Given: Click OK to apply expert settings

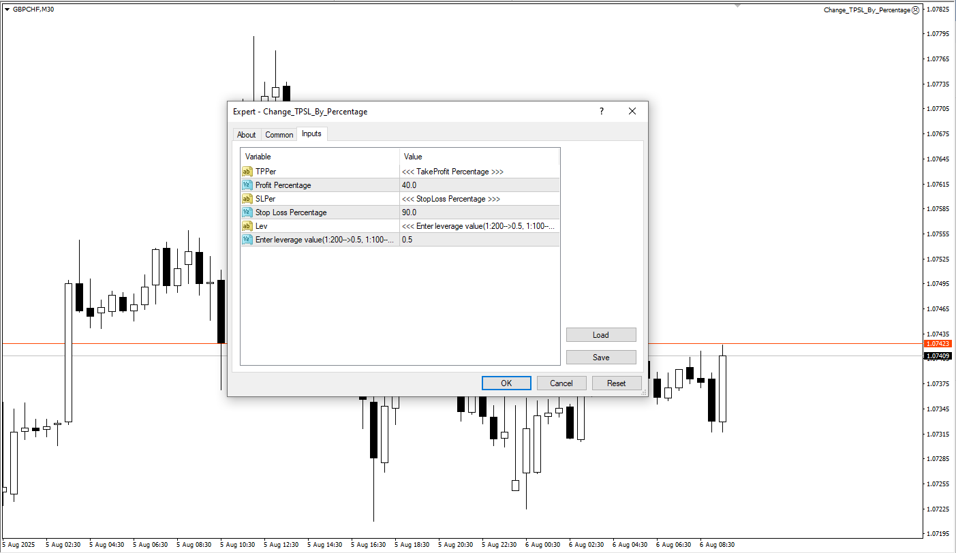Looking at the screenshot, I should click(x=506, y=383).
